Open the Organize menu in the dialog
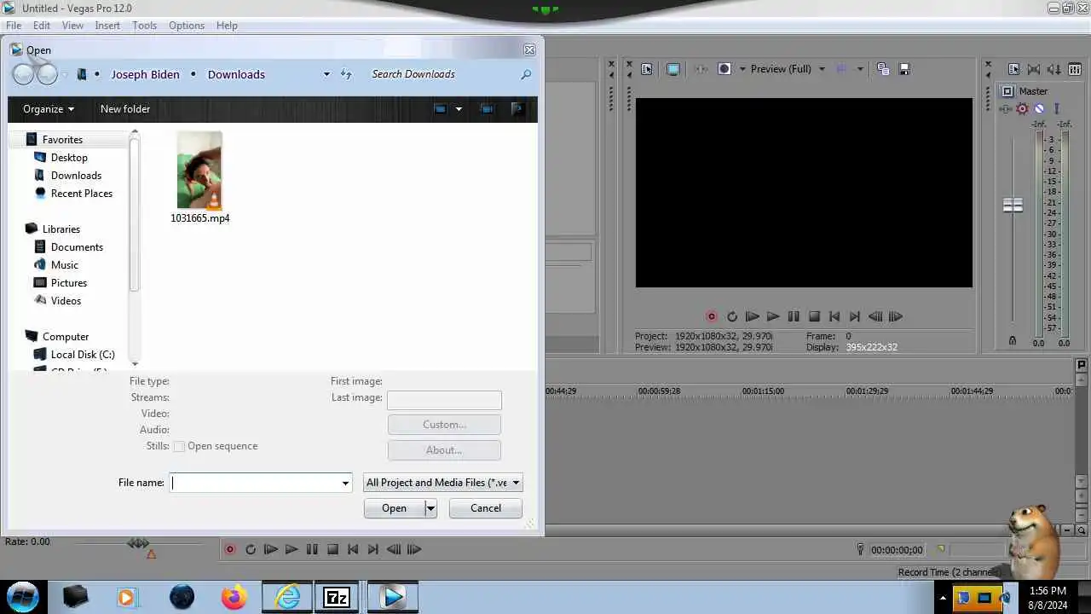This screenshot has height=614, width=1091. click(49, 109)
